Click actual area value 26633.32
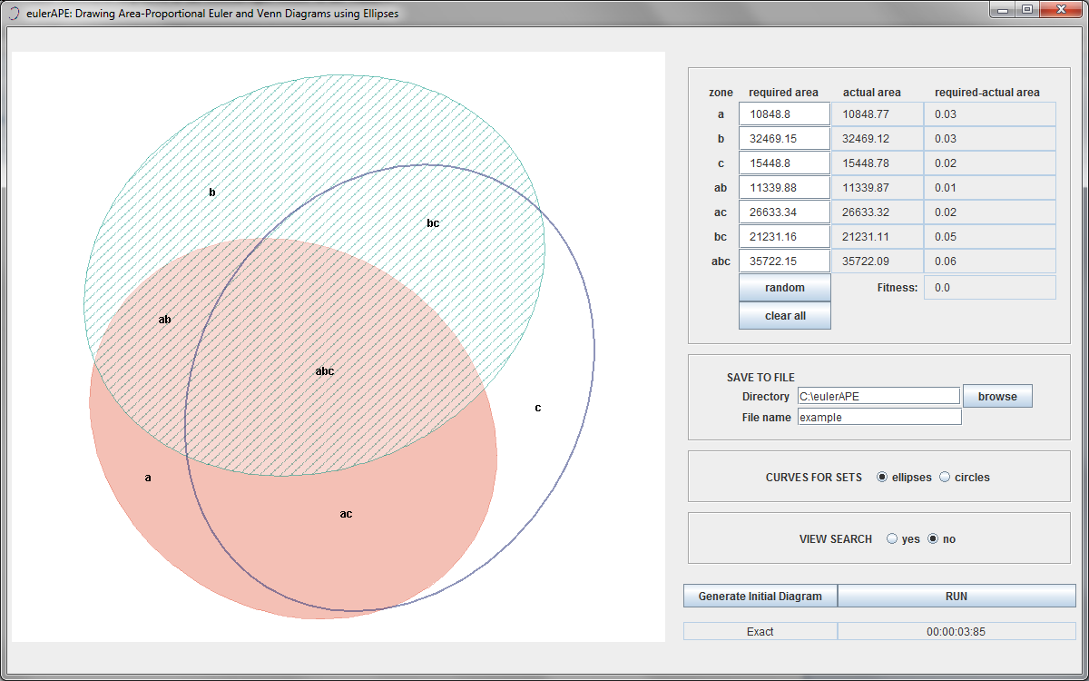Viewport: 1089px width, 681px height. pyautogui.click(x=878, y=212)
